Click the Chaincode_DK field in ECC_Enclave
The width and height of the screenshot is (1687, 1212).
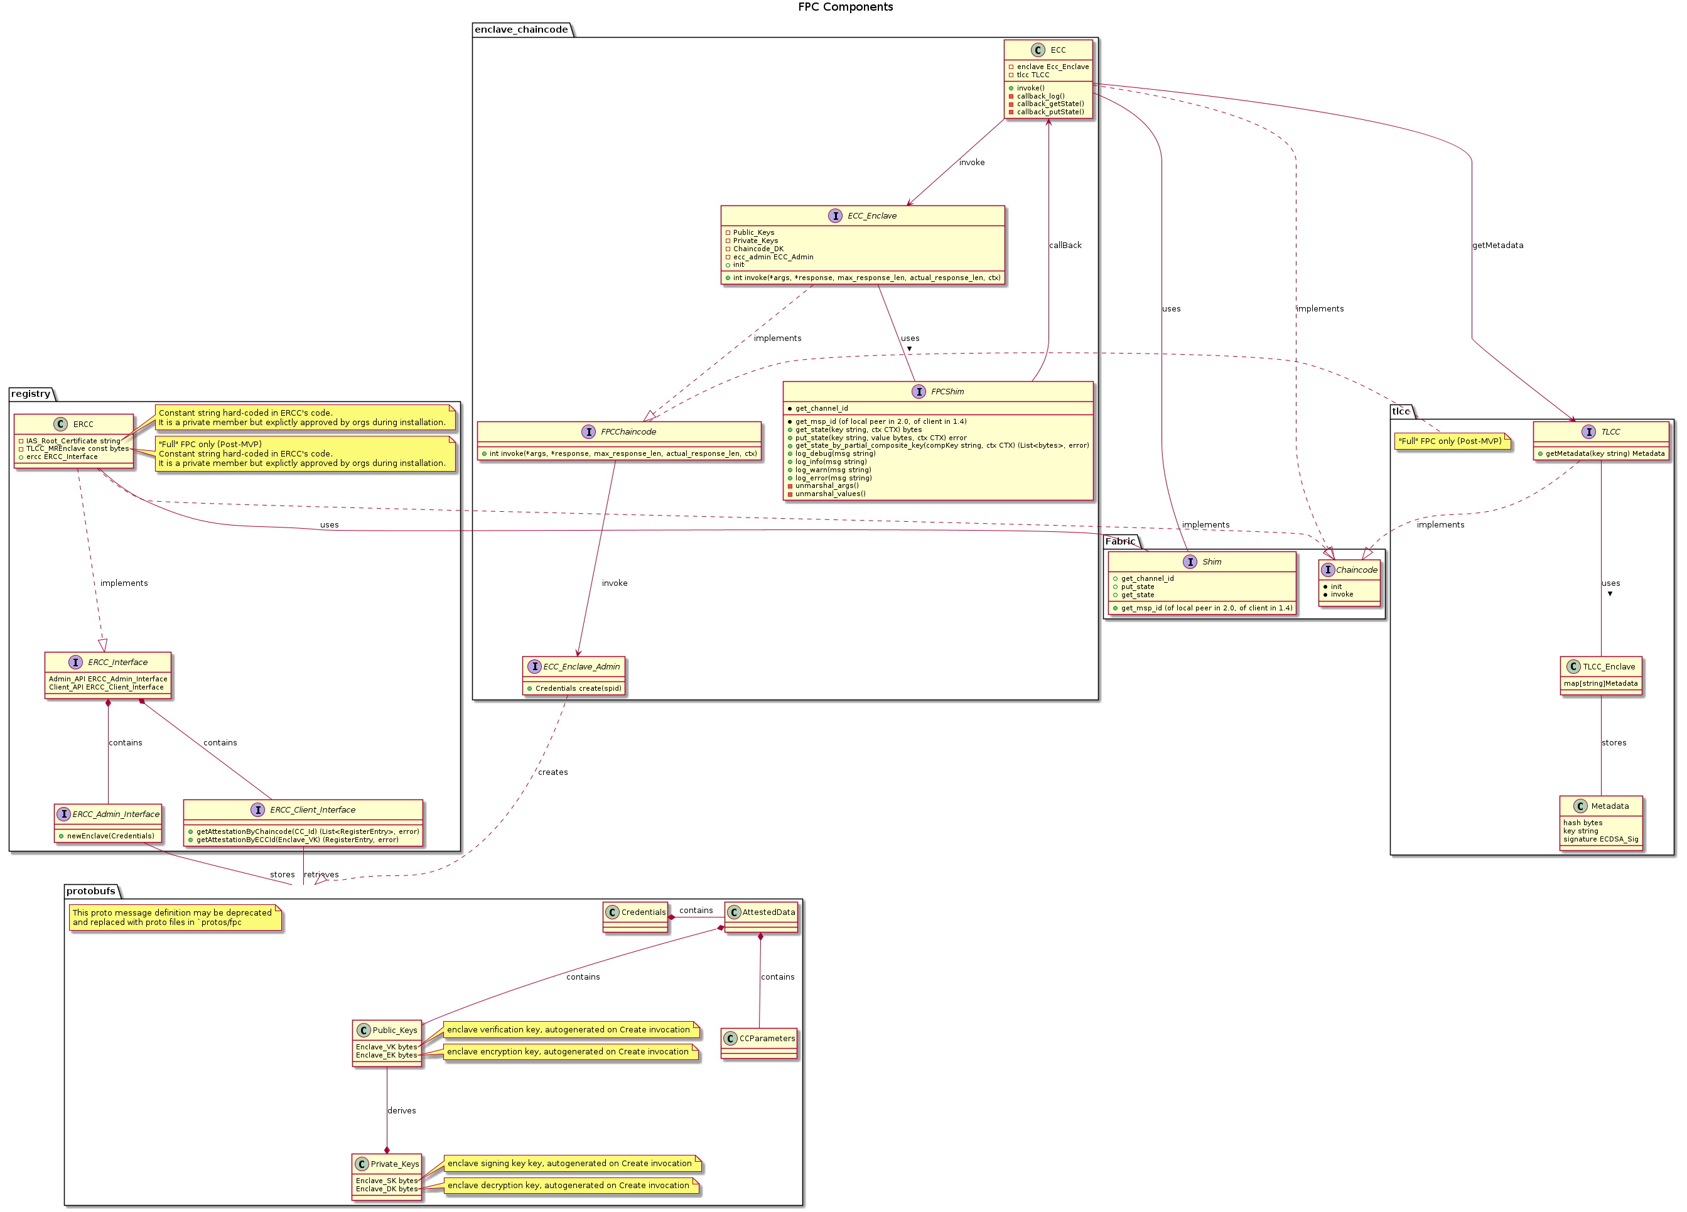point(758,249)
